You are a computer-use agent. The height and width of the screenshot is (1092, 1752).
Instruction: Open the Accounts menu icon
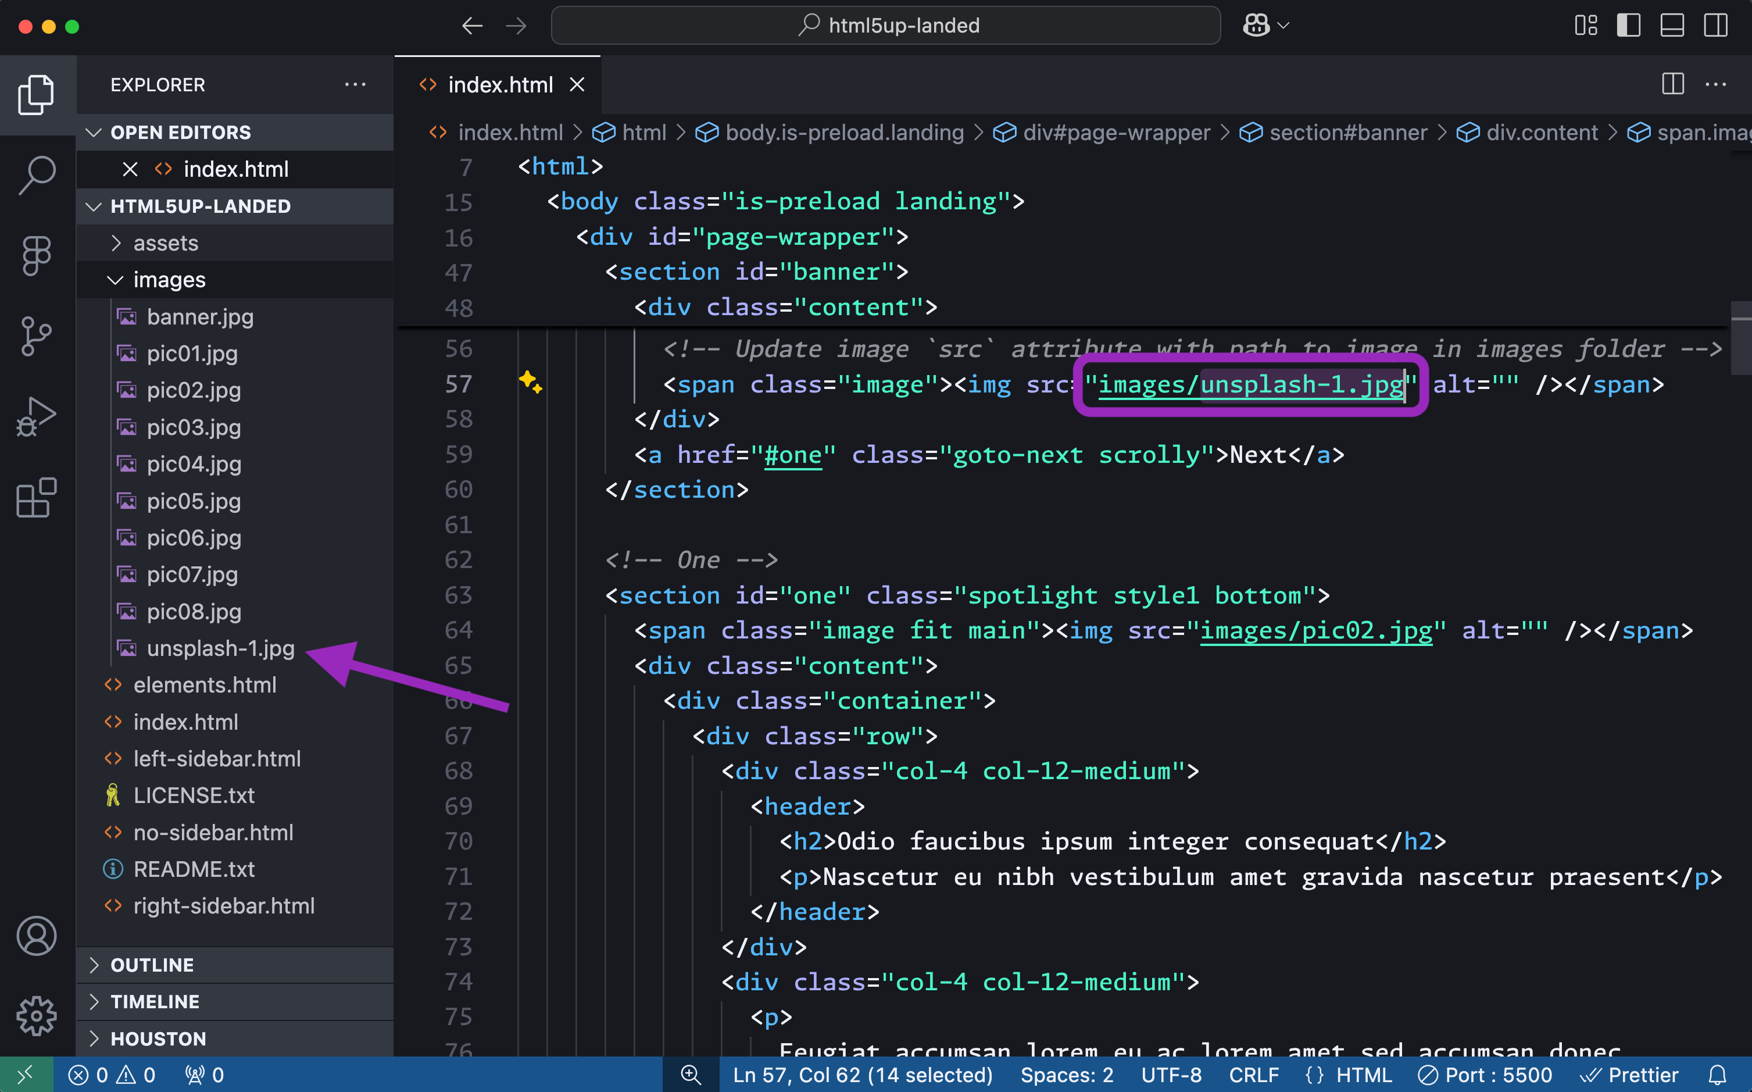pyautogui.click(x=37, y=936)
